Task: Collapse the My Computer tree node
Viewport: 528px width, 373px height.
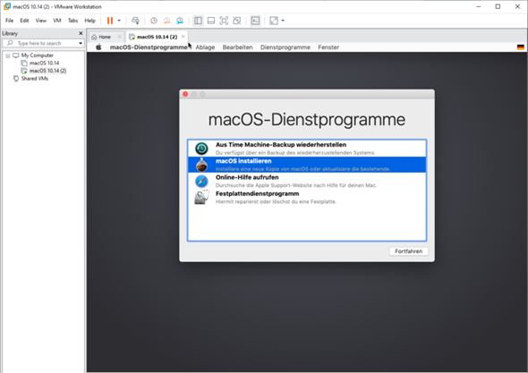Action: pos(8,55)
